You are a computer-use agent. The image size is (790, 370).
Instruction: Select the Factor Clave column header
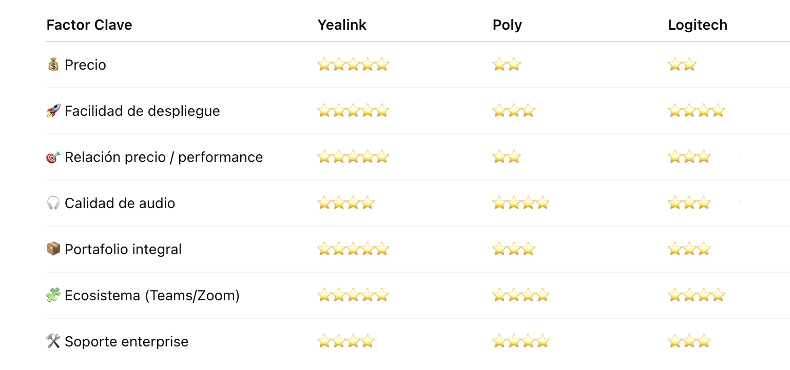pyautogui.click(x=89, y=25)
